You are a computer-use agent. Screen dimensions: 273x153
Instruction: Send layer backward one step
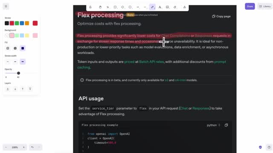pyautogui.click(x=15, y=89)
